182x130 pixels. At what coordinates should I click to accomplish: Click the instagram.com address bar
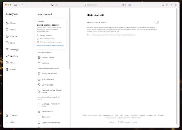coord(91,5)
